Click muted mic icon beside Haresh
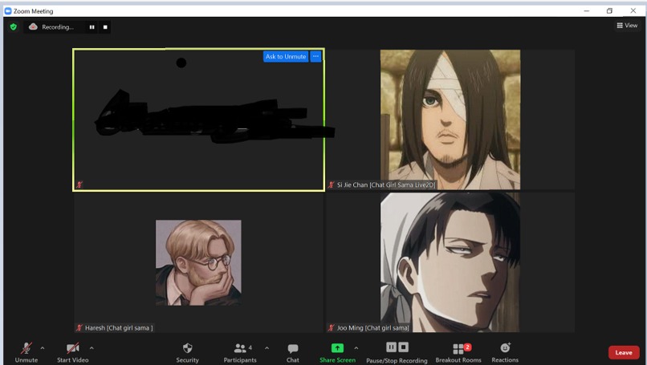647x365 pixels. tap(79, 328)
